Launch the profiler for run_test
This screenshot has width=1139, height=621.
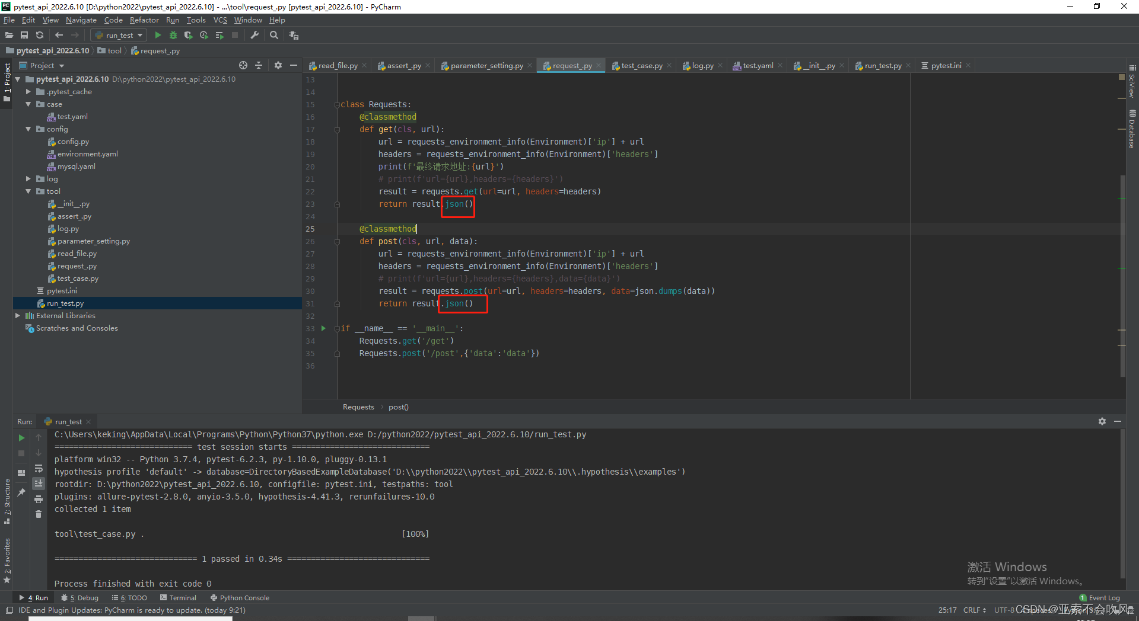204,36
